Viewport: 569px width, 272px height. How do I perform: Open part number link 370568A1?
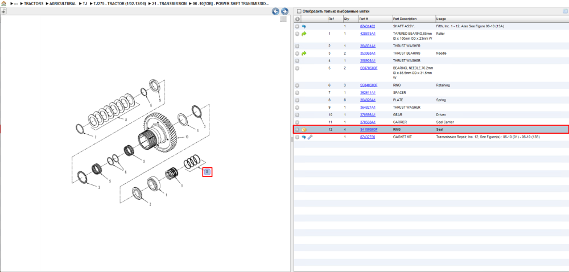[368, 122]
